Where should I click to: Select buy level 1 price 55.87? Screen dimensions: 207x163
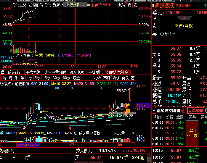(x=176, y=48)
